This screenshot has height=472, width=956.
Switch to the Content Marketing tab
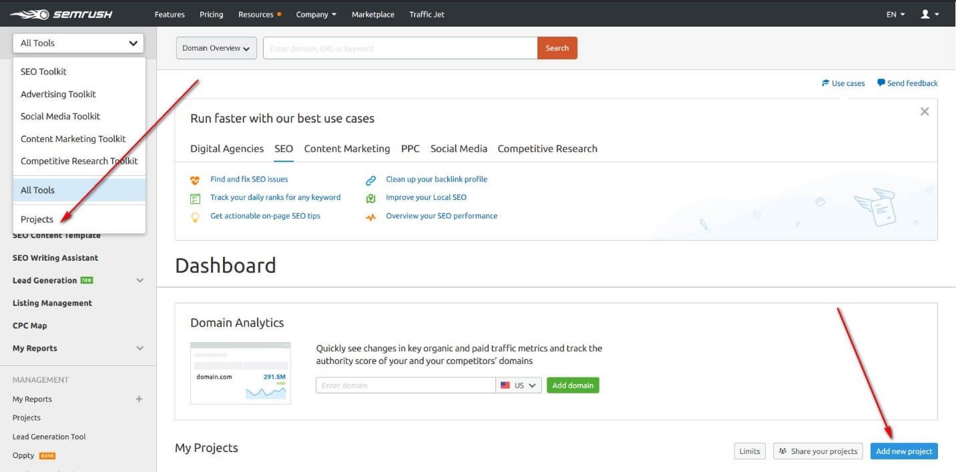[x=347, y=149]
